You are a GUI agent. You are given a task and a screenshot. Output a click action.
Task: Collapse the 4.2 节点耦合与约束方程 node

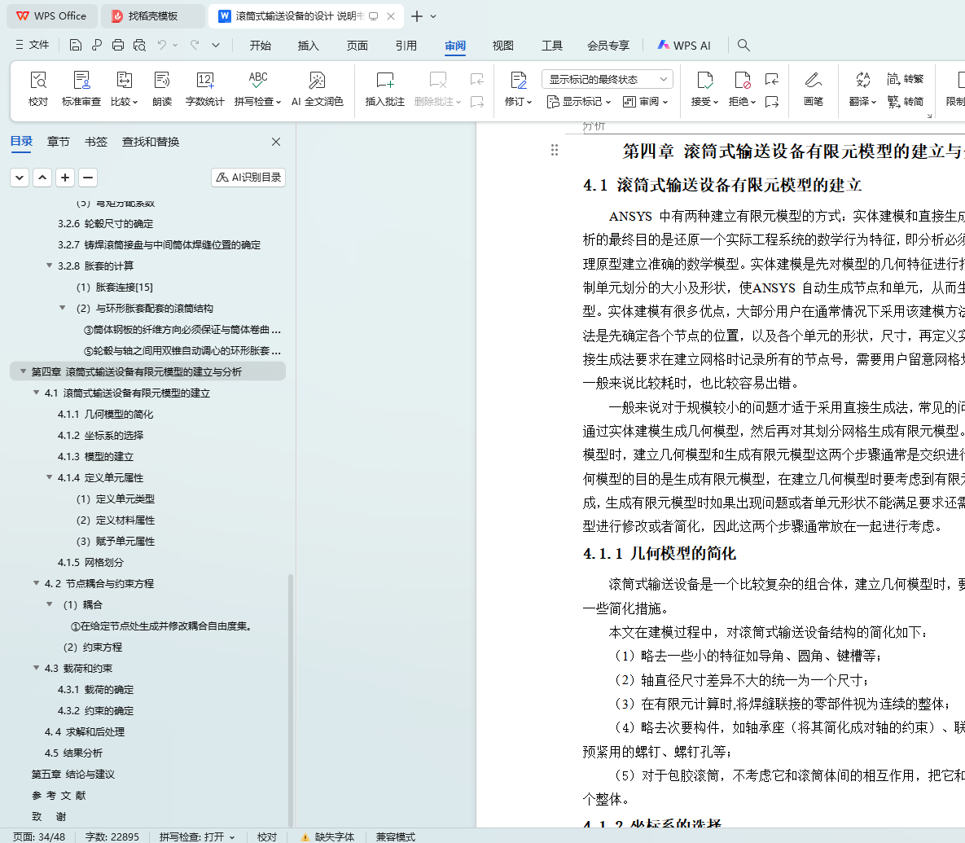[37, 583]
